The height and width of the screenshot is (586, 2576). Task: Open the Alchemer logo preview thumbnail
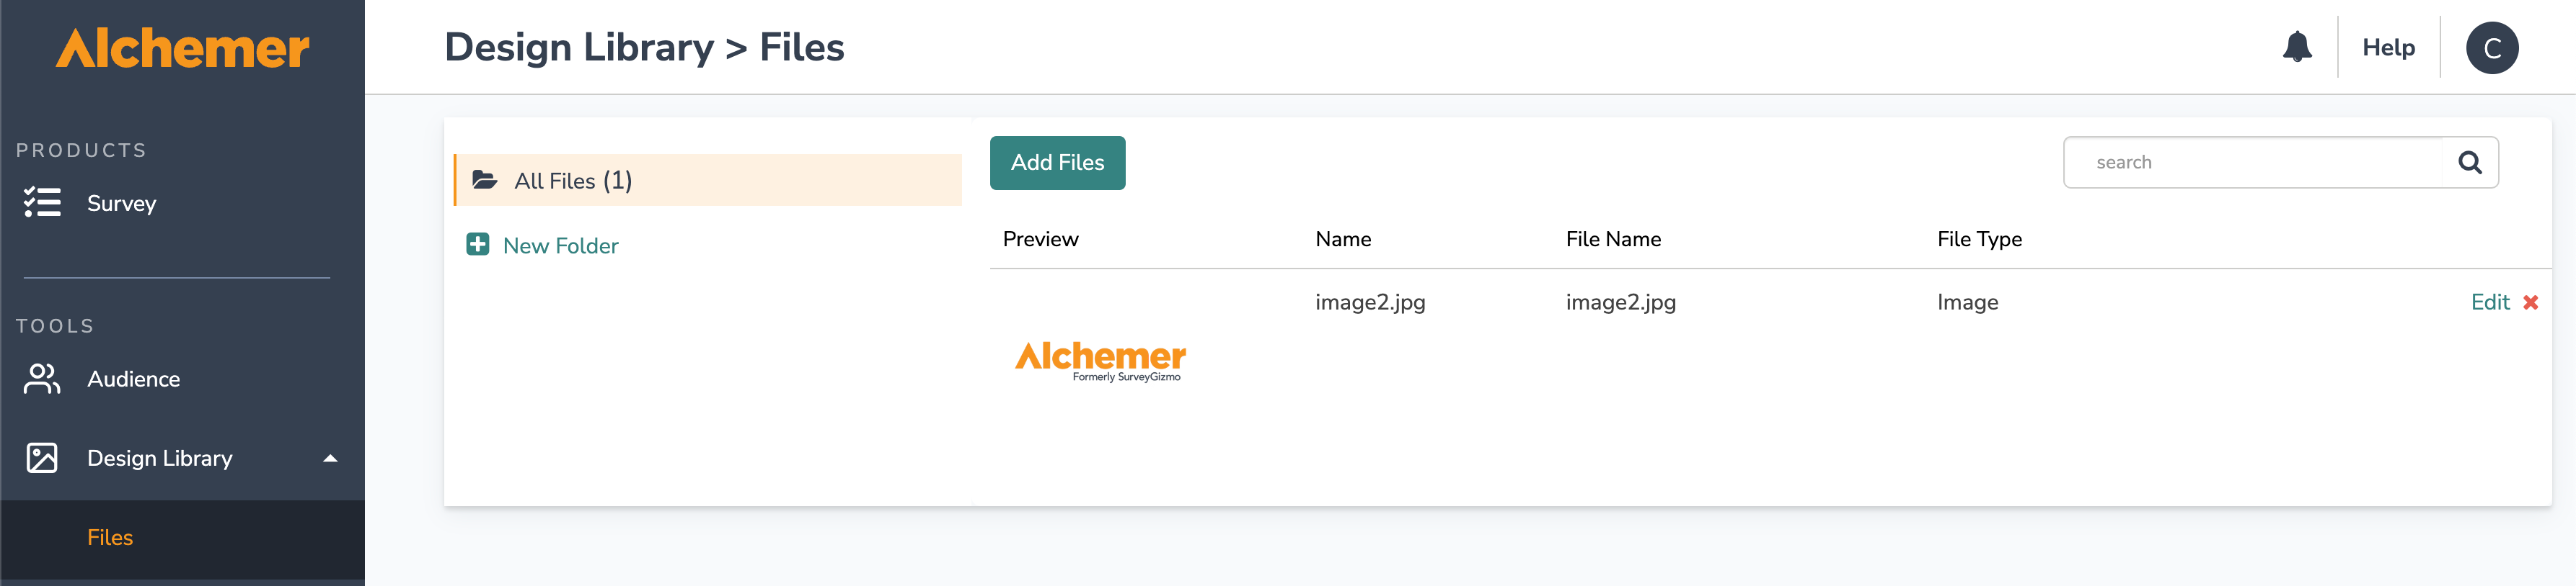pyautogui.click(x=1100, y=361)
